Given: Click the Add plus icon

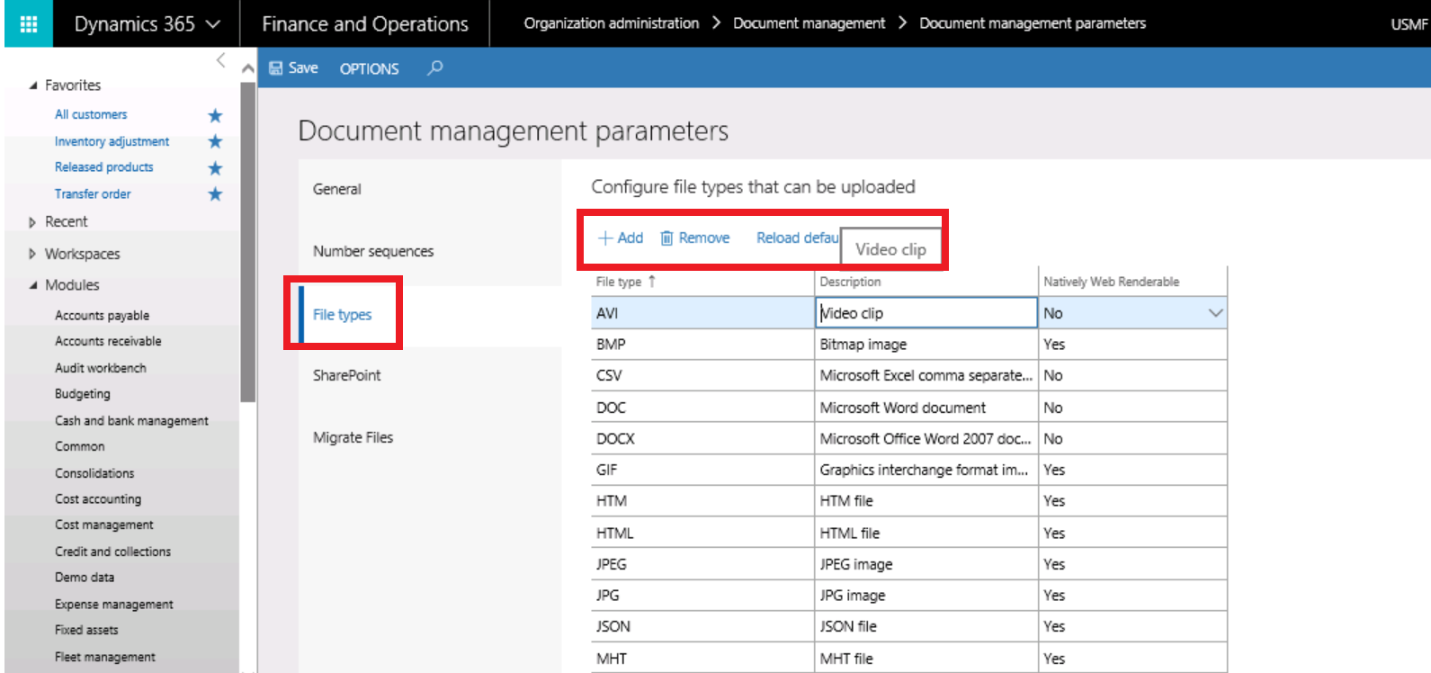Looking at the screenshot, I should (x=605, y=238).
